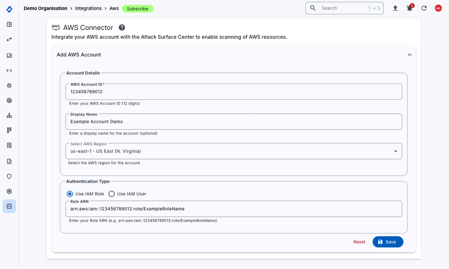Open notifications with the bell icon
This screenshot has width=449, height=269.
tap(409, 8)
